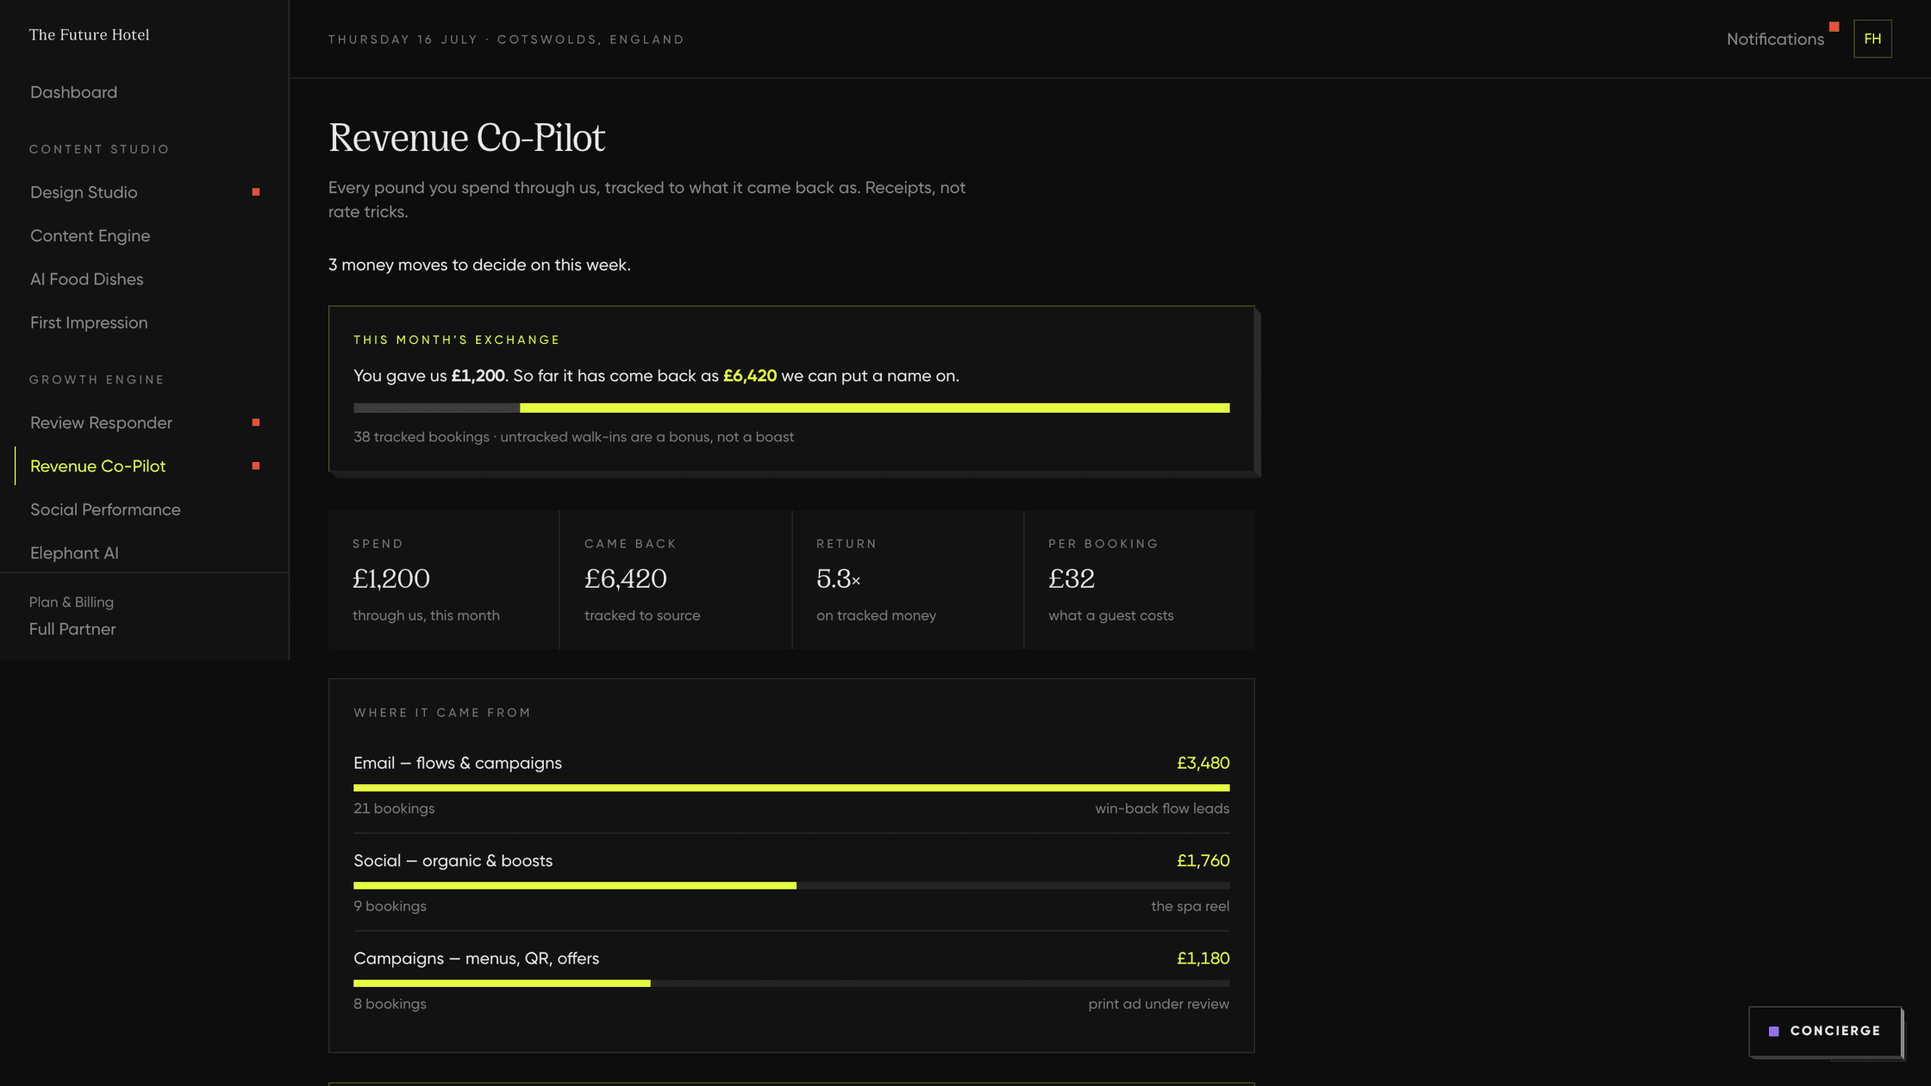Click the Social organic & boosts bar
This screenshot has height=1086, width=1931.
click(x=791, y=885)
